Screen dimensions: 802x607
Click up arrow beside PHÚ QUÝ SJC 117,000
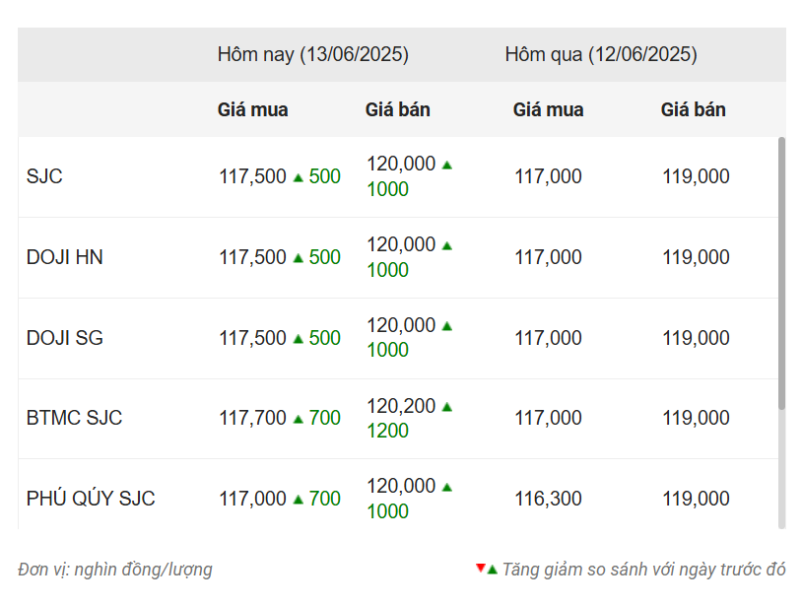(299, 500)
